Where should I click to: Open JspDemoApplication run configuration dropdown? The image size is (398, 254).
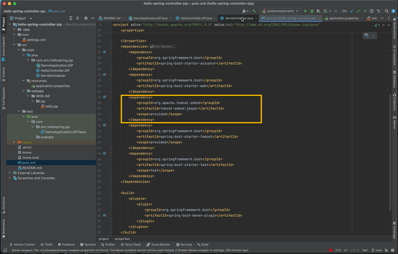pos(280,11)
